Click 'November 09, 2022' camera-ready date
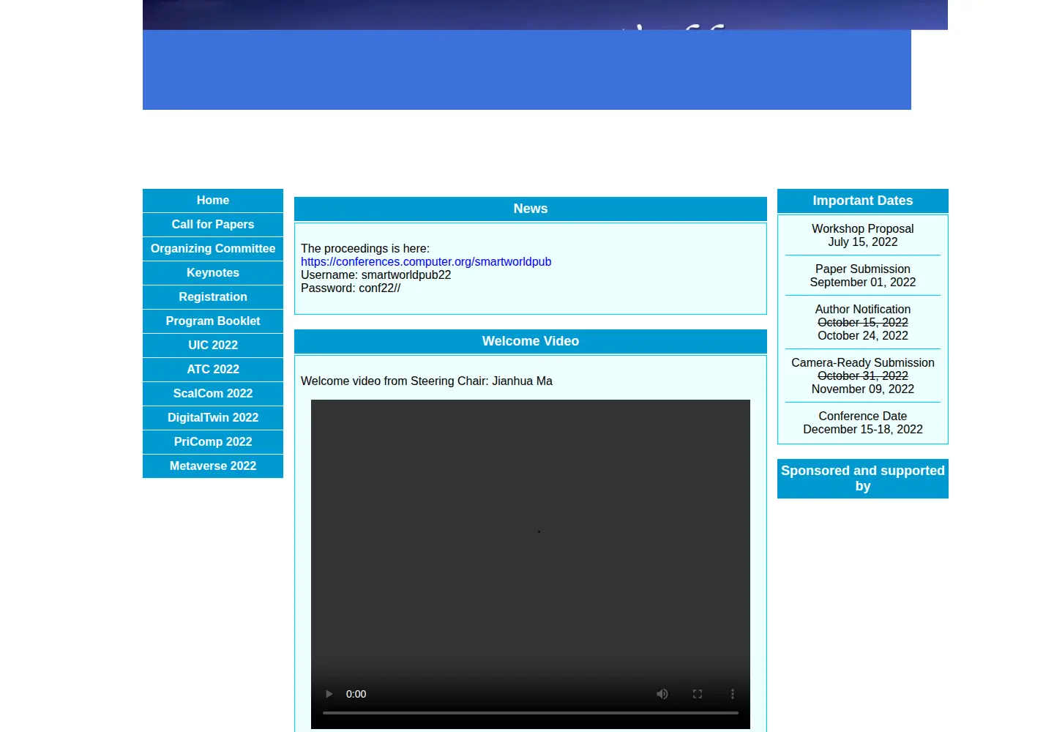 pyautogui.click(x=863, y=389)
